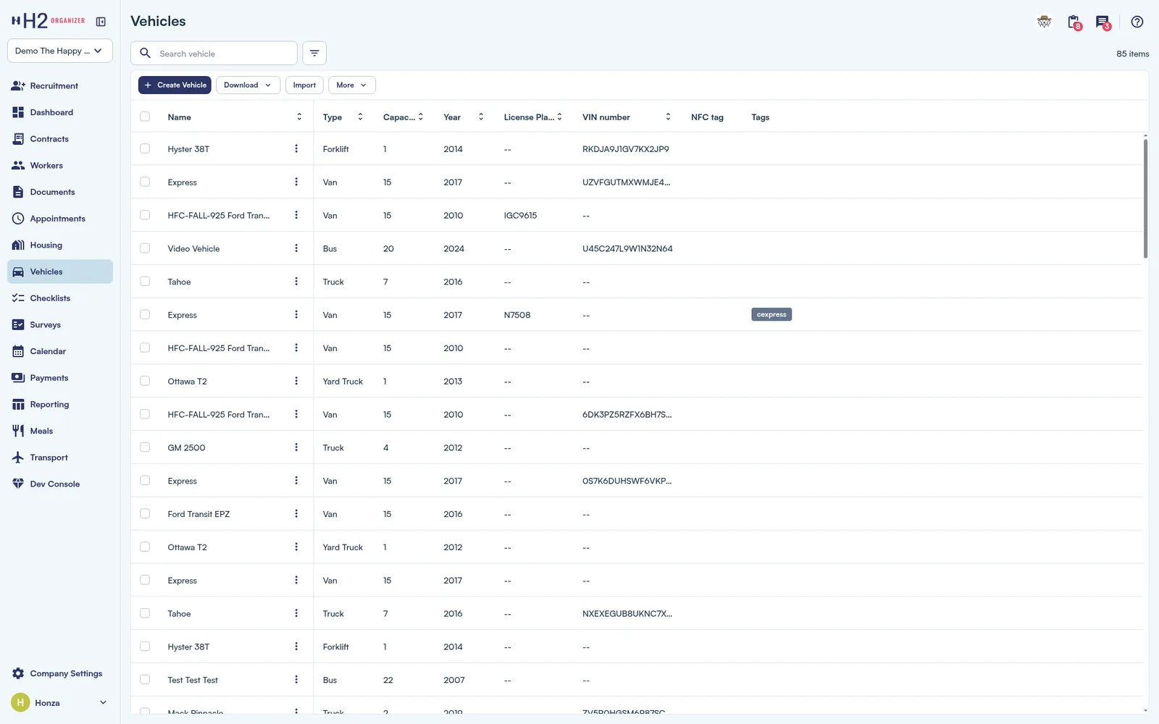Open the clipboard tasks icon
The width and height of the screenshot is (1159, 724).
point(1074,22)
